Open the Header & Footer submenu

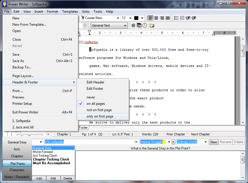coord(40,82)
